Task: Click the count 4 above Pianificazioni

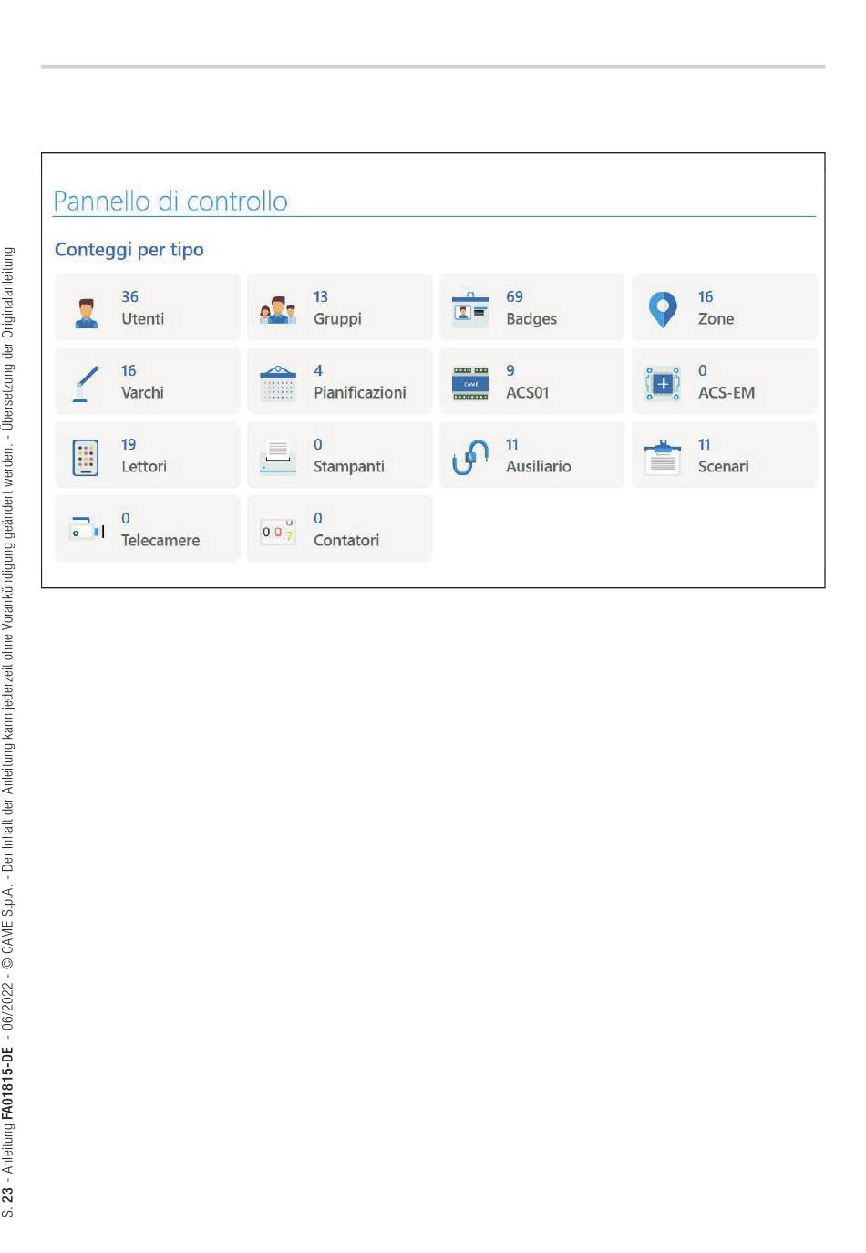Action: click(318, 371)
